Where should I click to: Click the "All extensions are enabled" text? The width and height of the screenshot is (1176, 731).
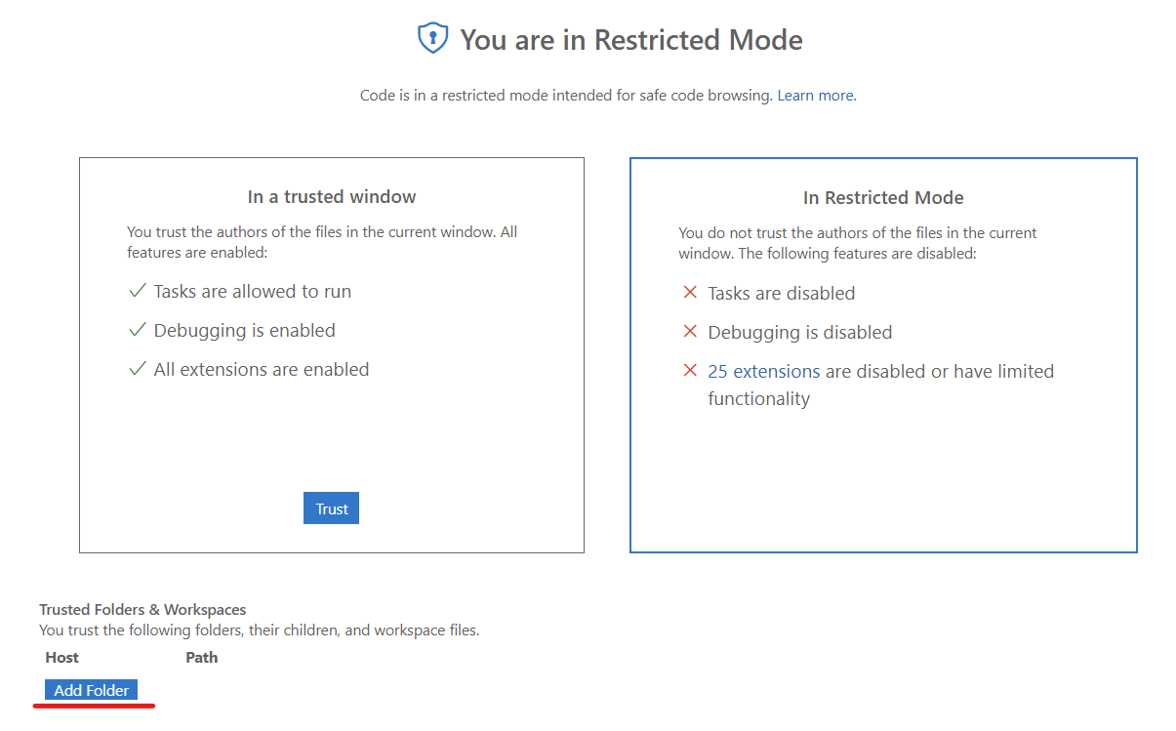coord(262,369)
